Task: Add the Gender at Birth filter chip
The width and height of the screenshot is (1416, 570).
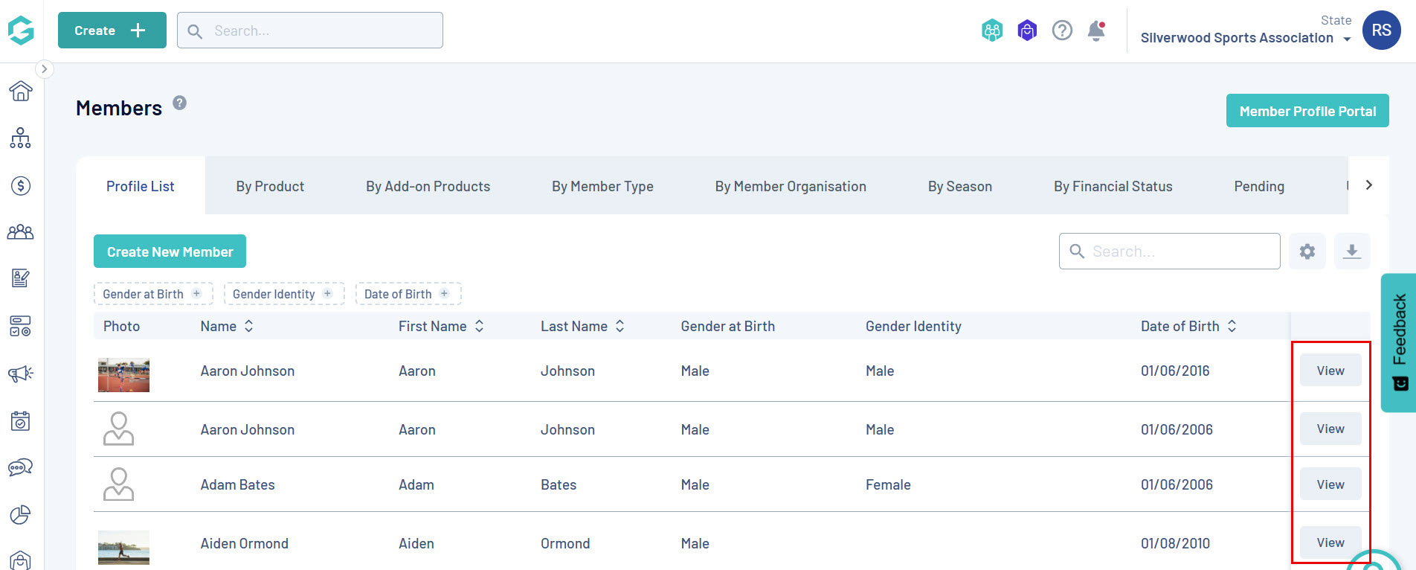Action: (153, 294)
